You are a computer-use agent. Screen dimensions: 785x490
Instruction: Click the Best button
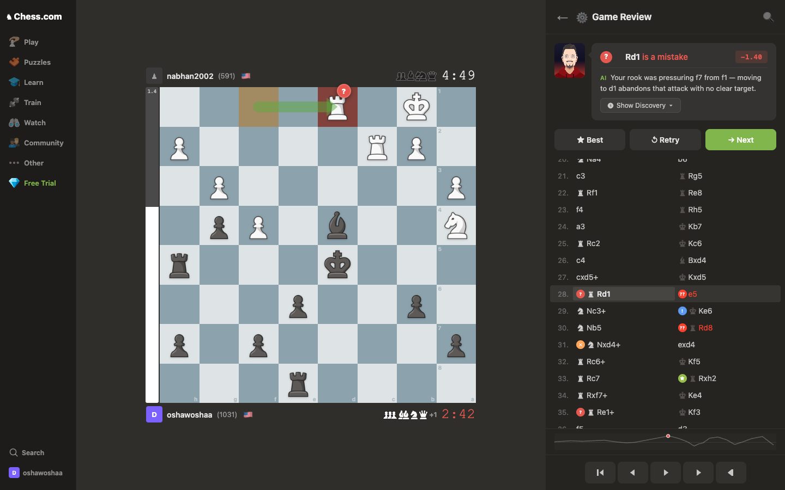[589, 139]
